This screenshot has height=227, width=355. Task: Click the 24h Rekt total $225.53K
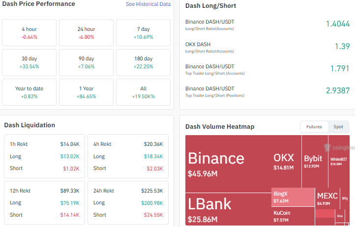click(x=152, y=191)
